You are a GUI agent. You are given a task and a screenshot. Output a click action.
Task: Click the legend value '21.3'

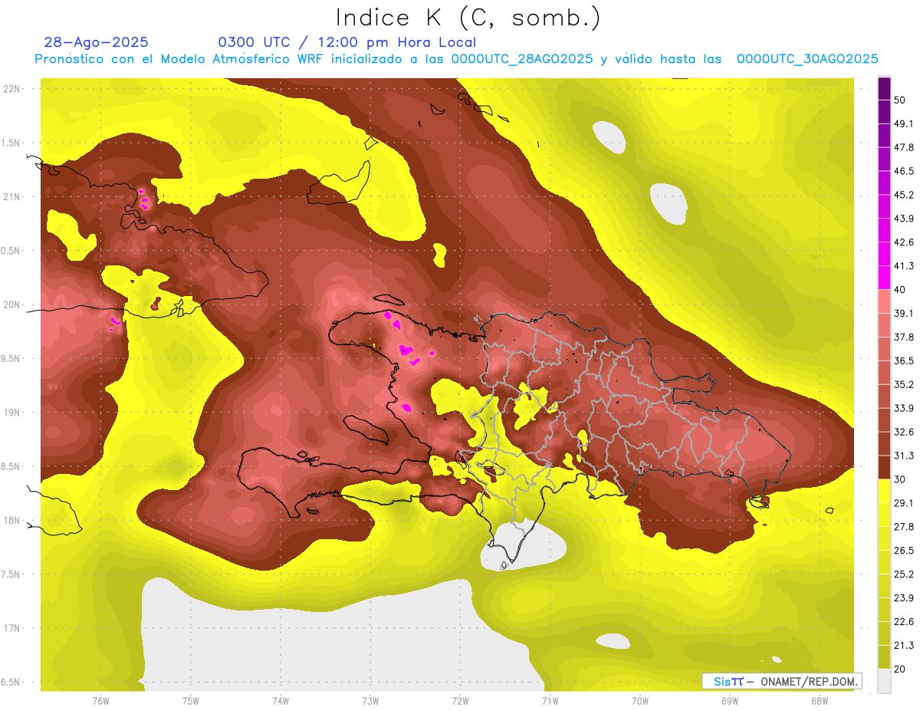(904, 646)
